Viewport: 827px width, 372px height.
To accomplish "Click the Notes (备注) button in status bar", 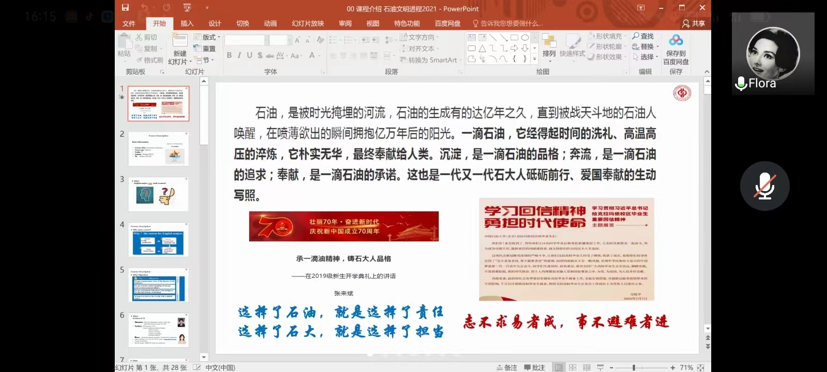I will tap(507, 367).
